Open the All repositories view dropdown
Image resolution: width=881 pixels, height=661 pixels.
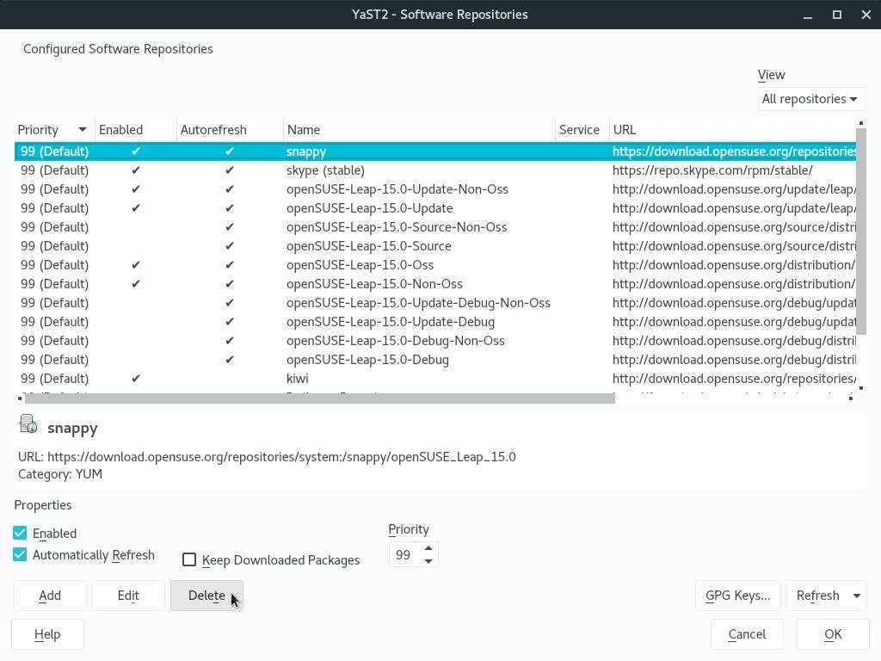click(810, 99)
